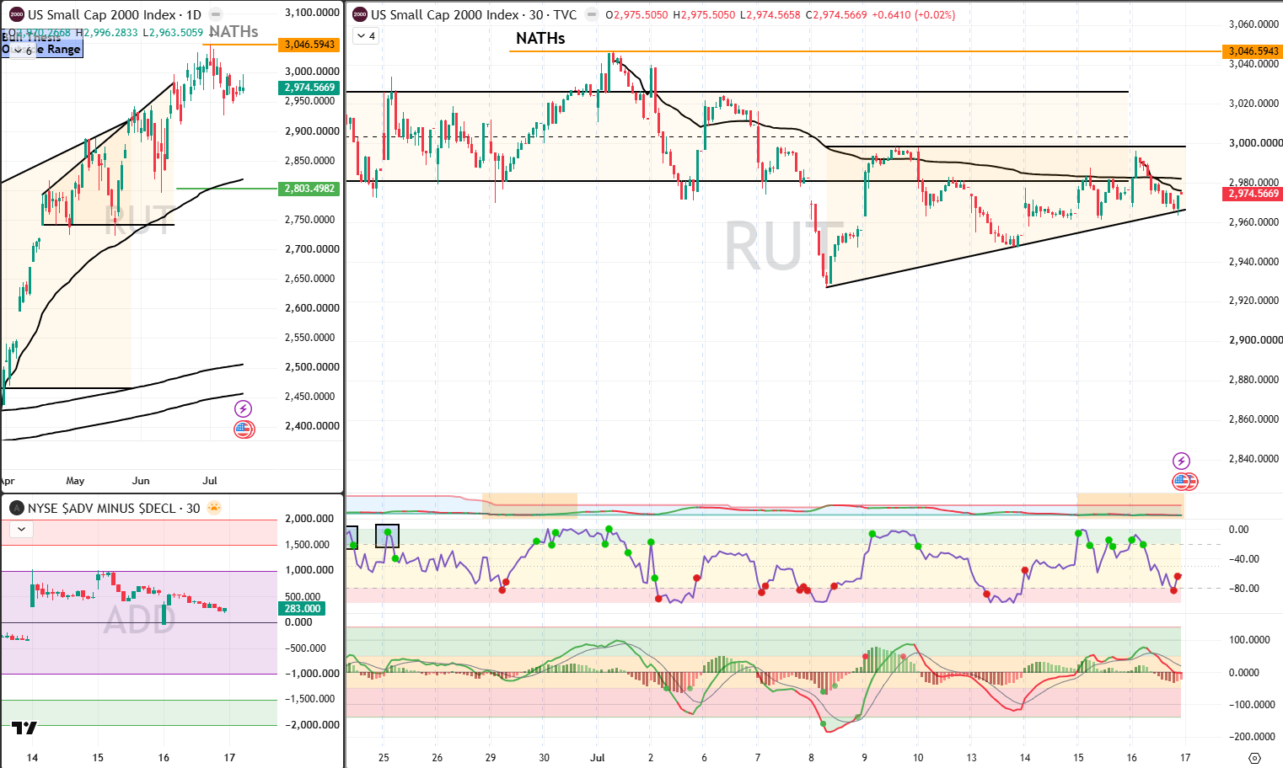The image size is (1283, 768).
Task: Click date '15' on ADD chart time axis
Action: (98, 758)
